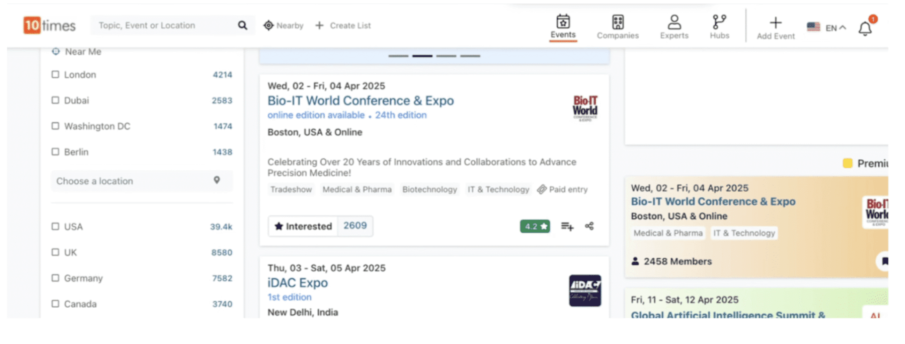Click the Interested button on Bio-IT card
The image size is (905, 344).
coord(304,226)
